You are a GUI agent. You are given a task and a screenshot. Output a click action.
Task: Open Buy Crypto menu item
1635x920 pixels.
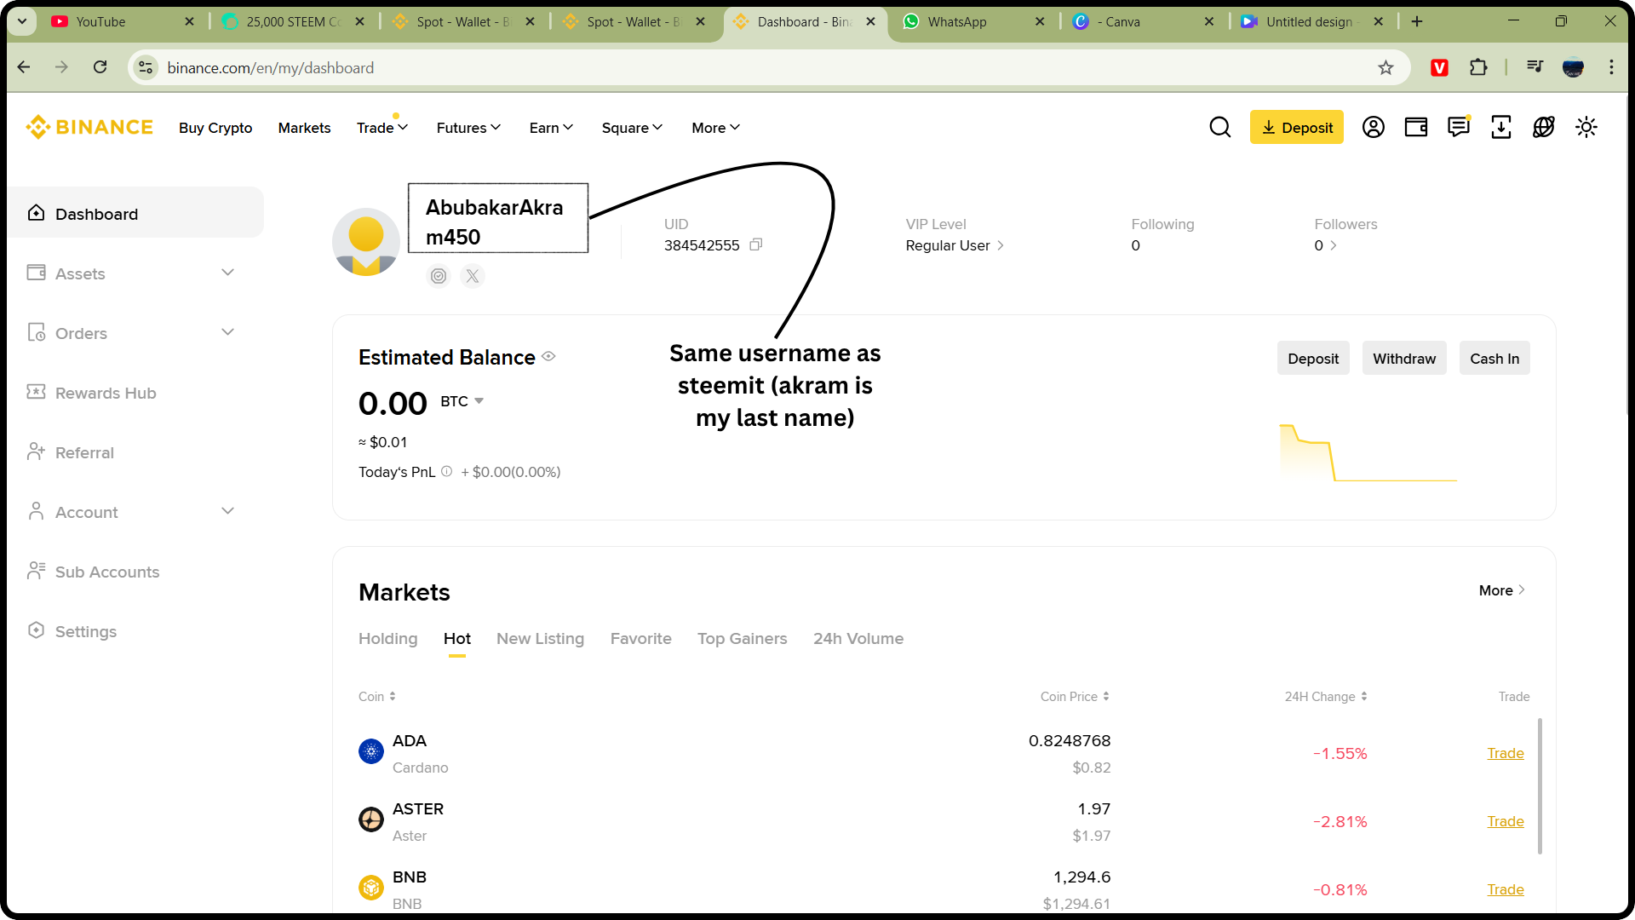click(x=215, y=128)
